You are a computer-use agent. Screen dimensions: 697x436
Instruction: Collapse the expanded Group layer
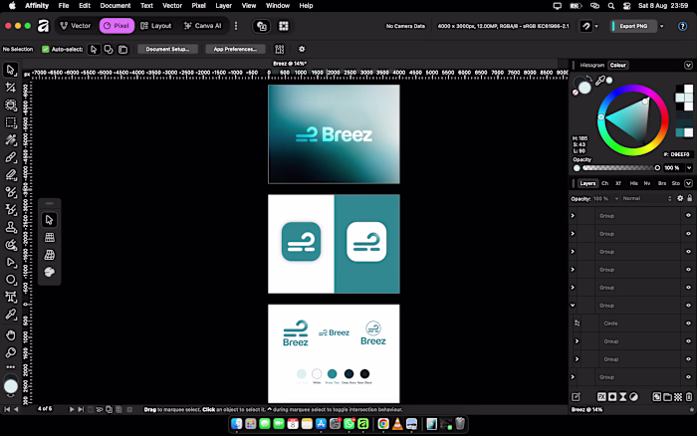(573, 306)
